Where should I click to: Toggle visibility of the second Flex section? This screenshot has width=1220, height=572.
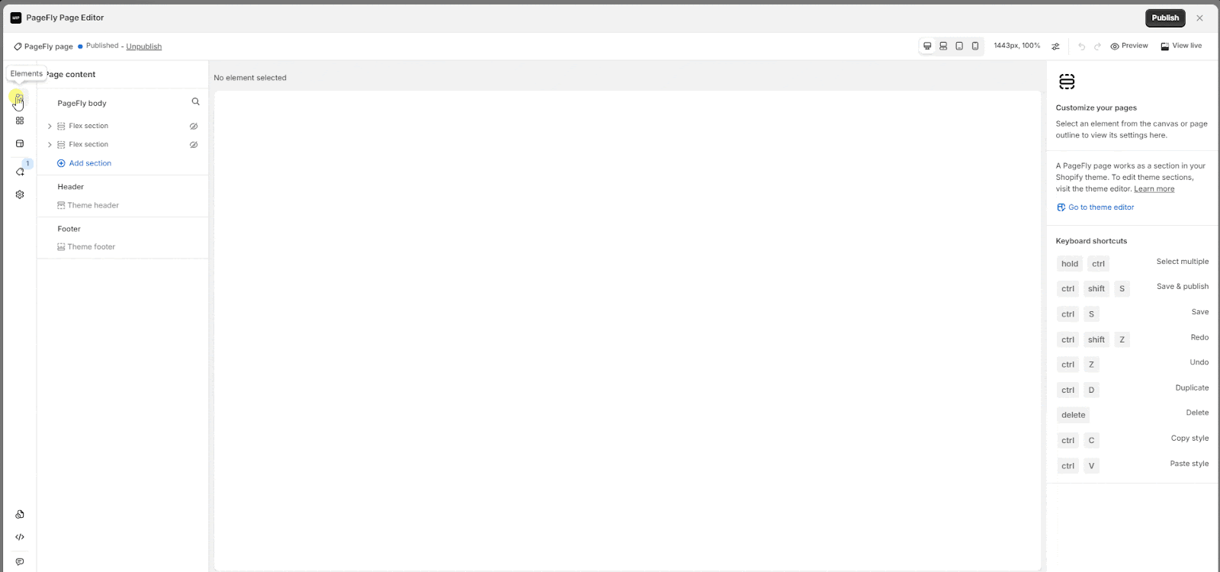(194, 144)
